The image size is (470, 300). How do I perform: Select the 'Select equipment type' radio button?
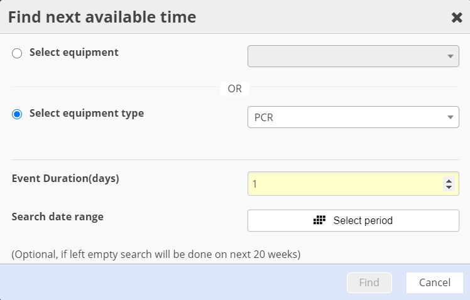click(x=17, y=114)
